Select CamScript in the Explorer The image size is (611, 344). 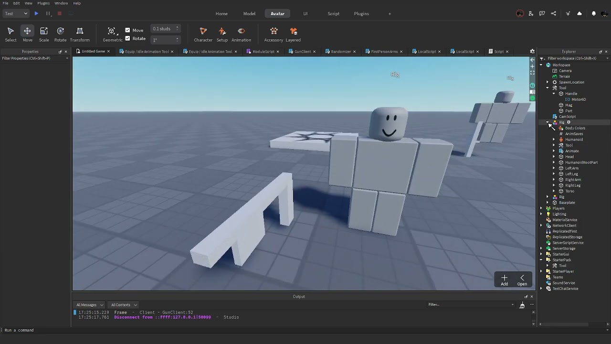pos(568,117)
